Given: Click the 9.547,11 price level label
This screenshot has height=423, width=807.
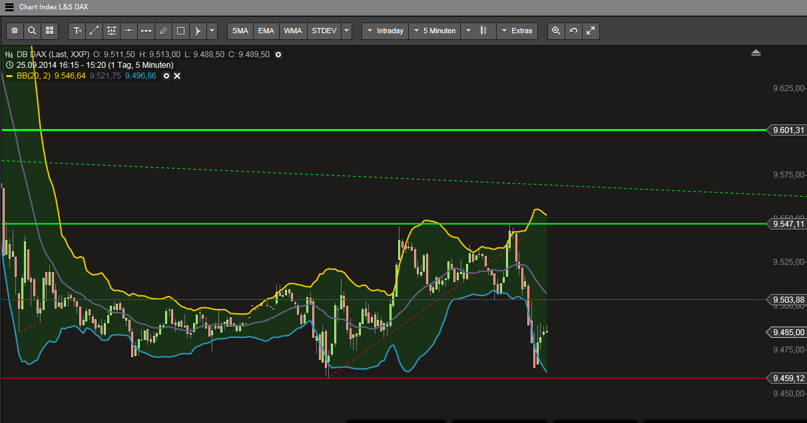Looking at the screenshot, I should 786,224.
